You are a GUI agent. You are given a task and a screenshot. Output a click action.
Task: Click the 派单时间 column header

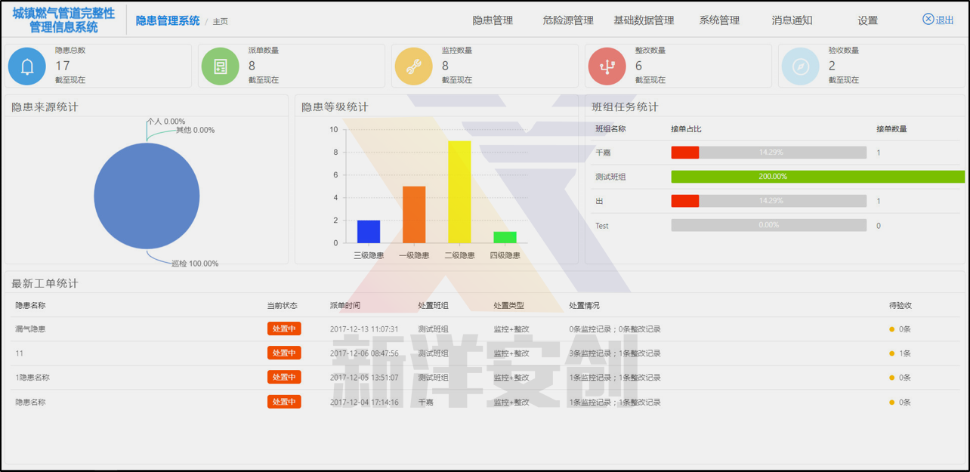pos(345,306)
